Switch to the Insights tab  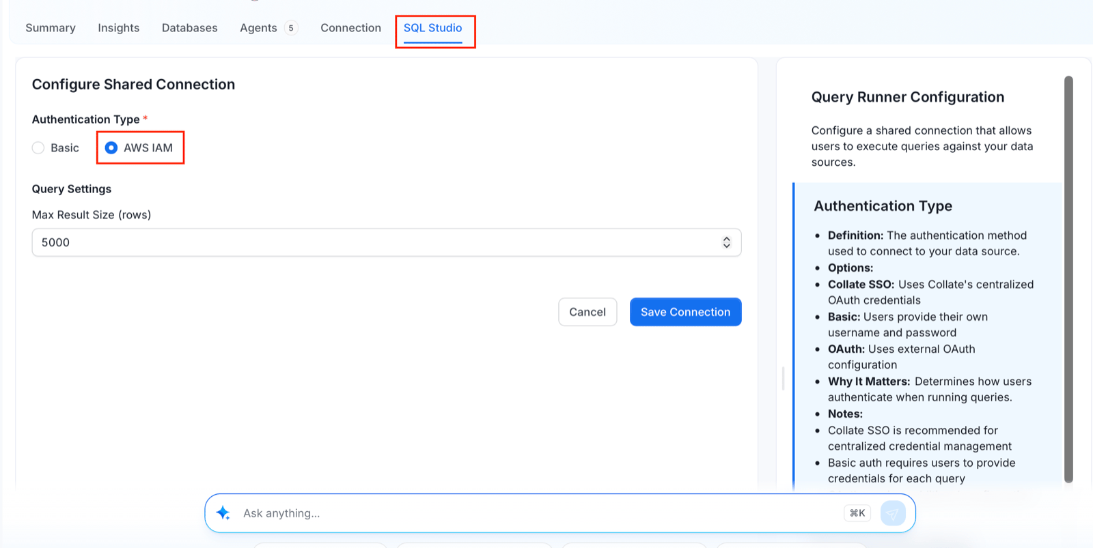pos(118,28)
